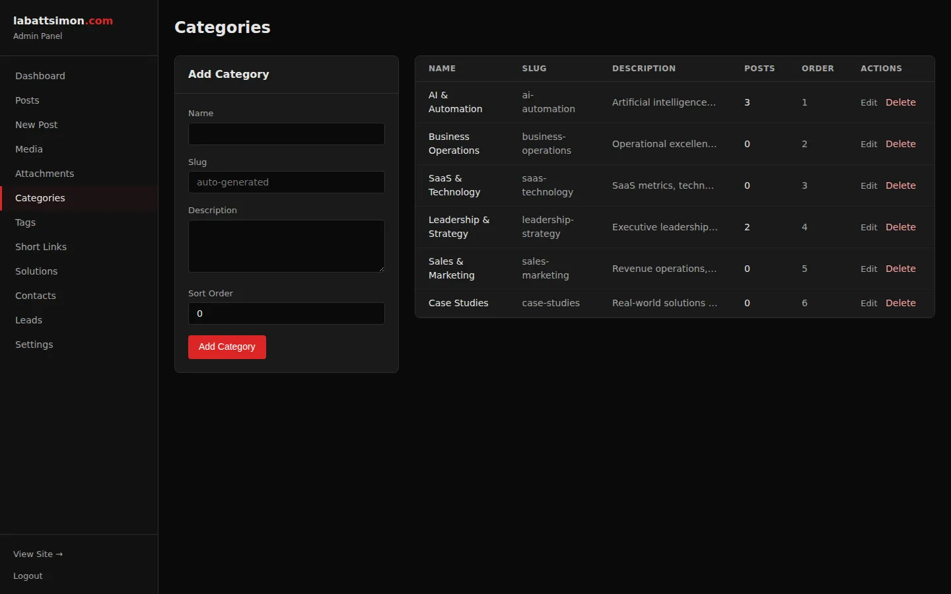View the Leads page
This screenshot has height=594, width=951.
[x=28, y=320]
